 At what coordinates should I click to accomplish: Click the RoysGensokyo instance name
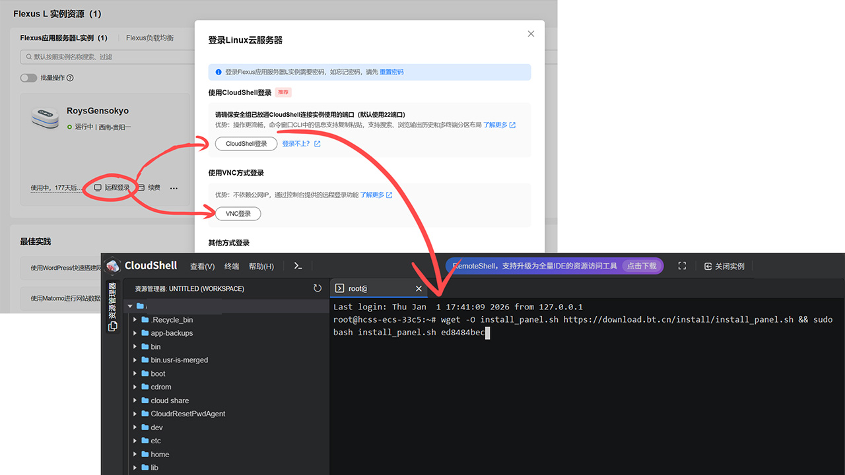pos(98,111)
